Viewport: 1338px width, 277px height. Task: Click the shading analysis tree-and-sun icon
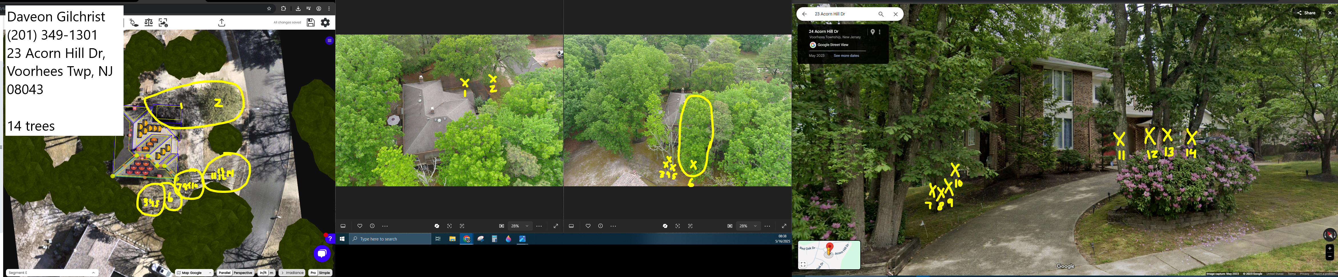coord(134,22)
